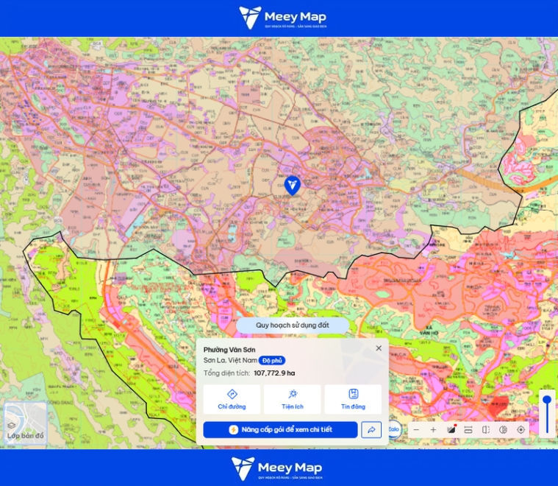Open Tiện ích utilities
Image resolution: width=558 pixels, height=486 pixels.
[293, 399]
